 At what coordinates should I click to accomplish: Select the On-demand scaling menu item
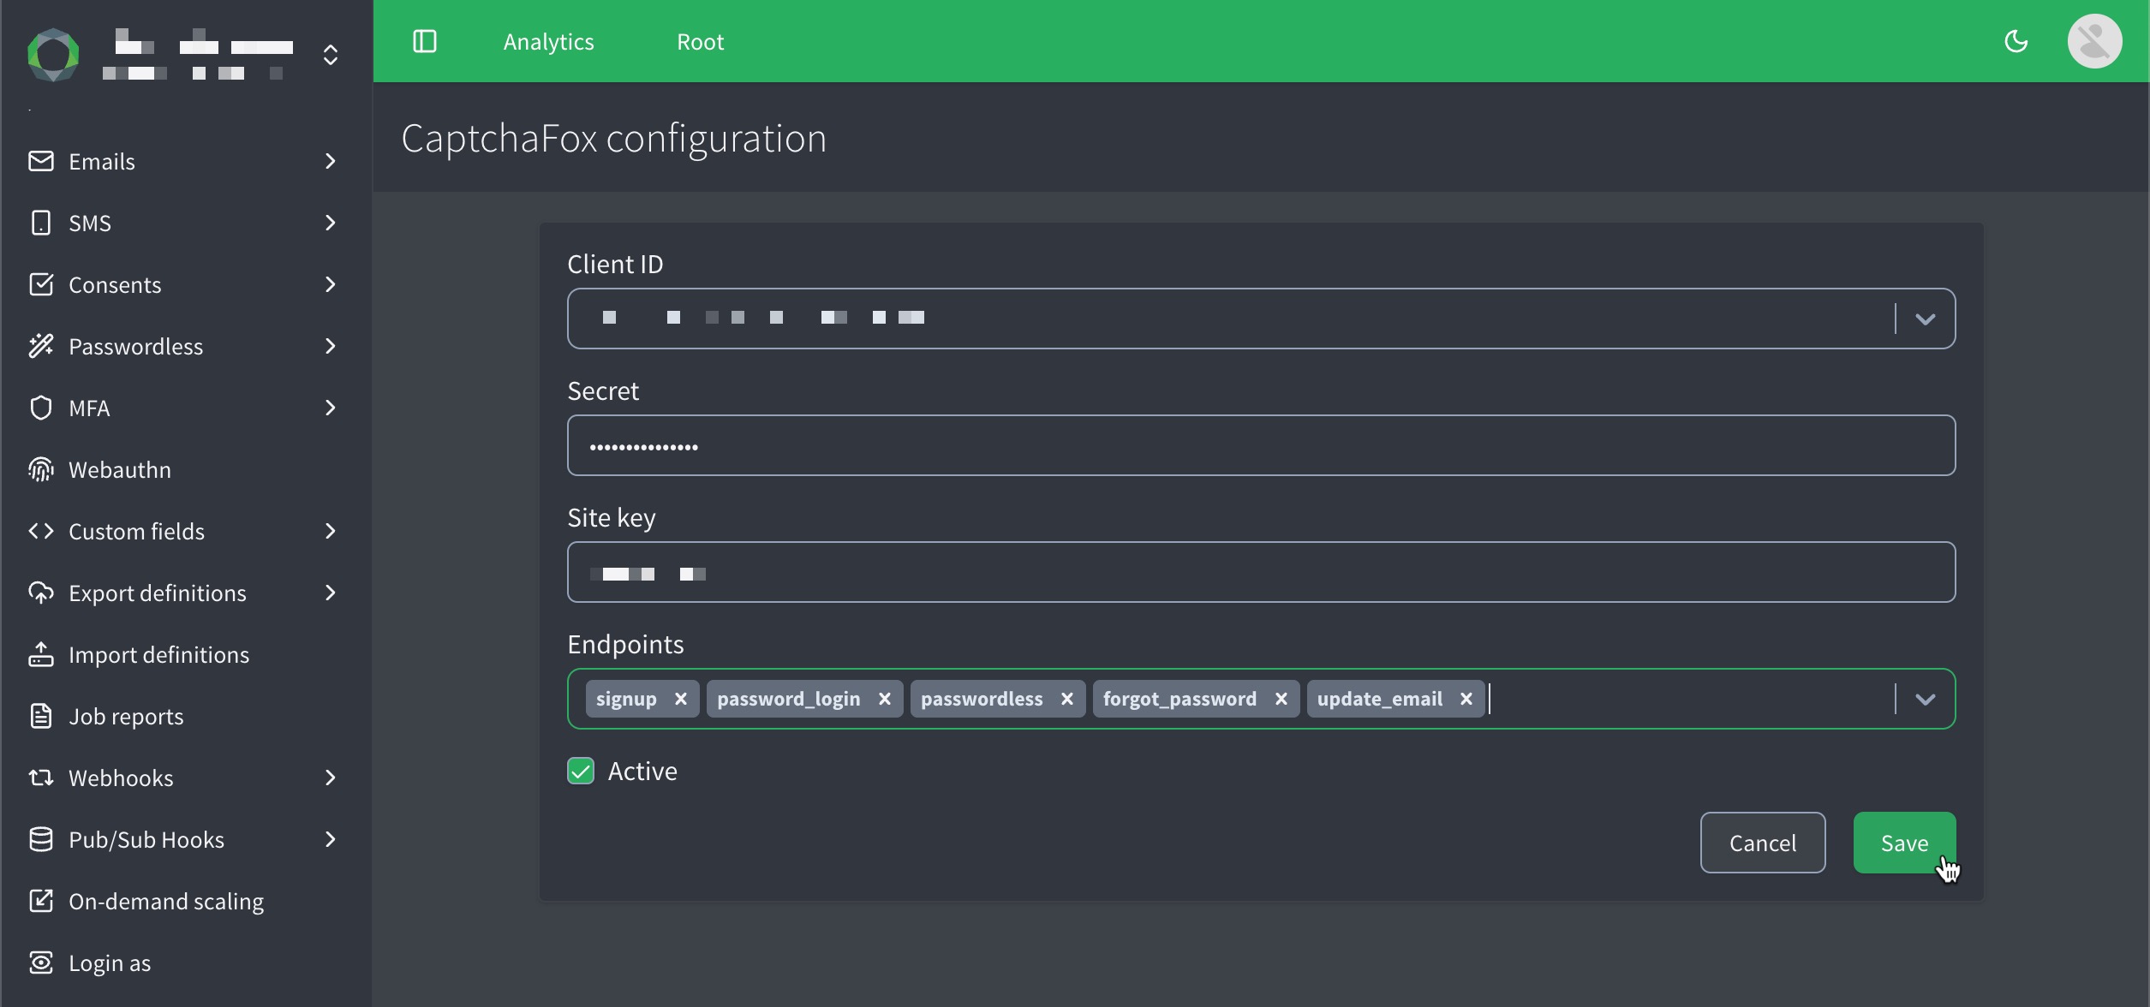point(186,901)
